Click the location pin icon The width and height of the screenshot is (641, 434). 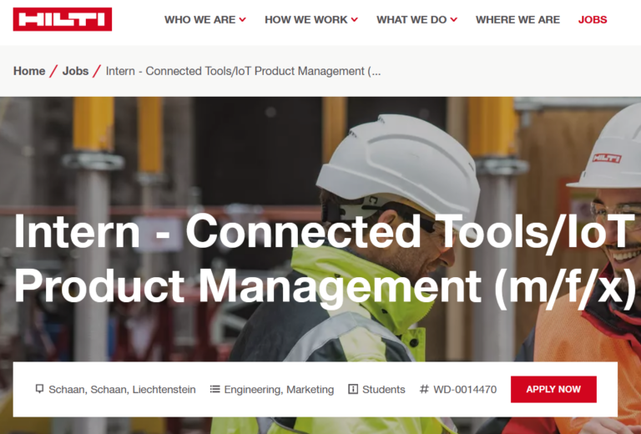pyautogui.click(x=40, y=389)
